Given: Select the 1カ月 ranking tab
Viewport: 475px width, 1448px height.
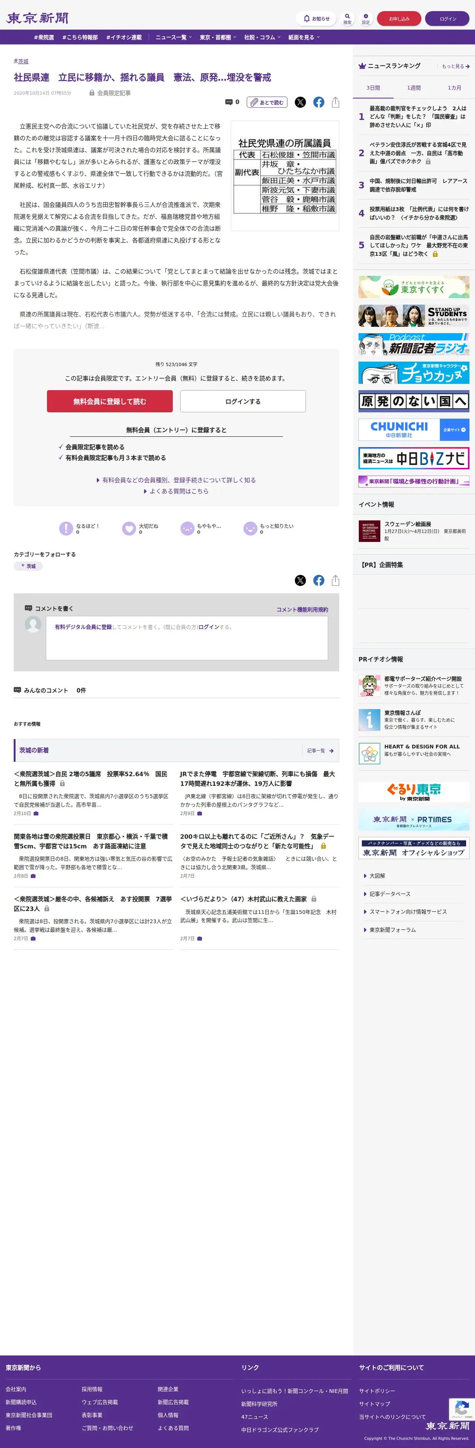Looking at the screenshot, I should point(454,88).
